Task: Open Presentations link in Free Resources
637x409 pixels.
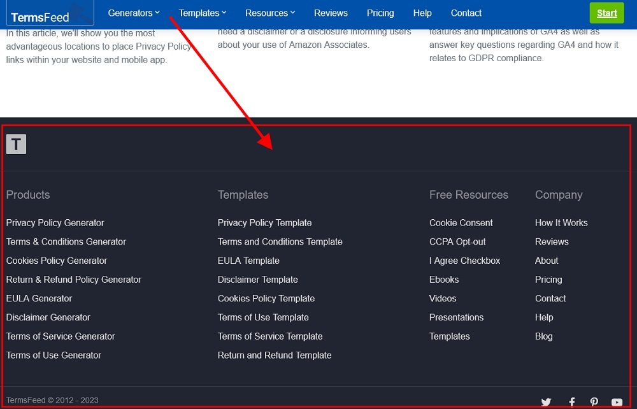Action: click(457, 317)
